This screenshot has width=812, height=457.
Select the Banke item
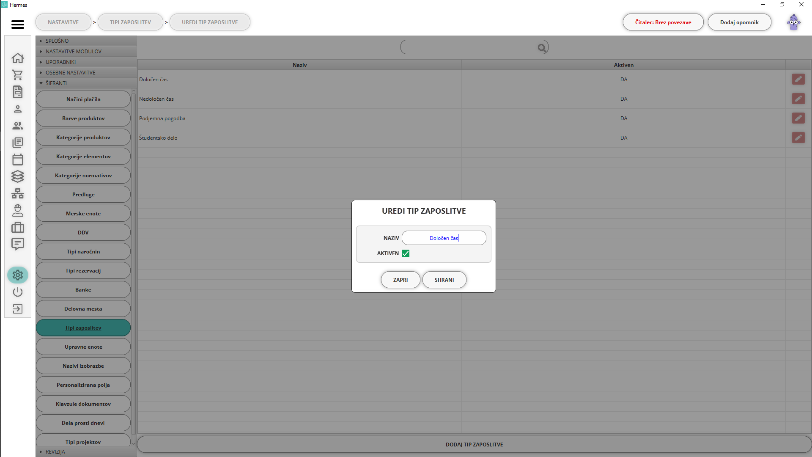[83, 289]
